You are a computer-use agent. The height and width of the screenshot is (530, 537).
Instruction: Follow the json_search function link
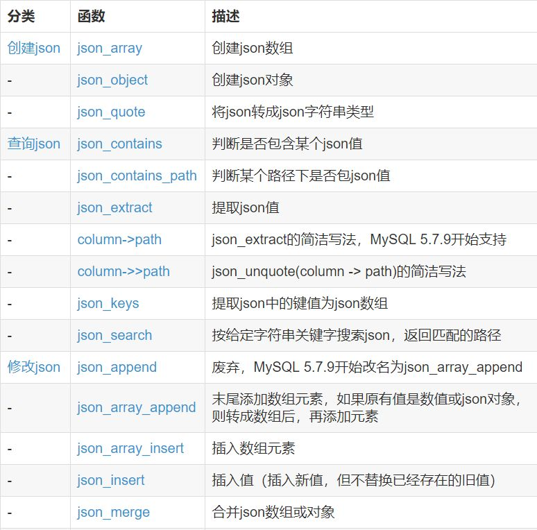coord(114,335)
